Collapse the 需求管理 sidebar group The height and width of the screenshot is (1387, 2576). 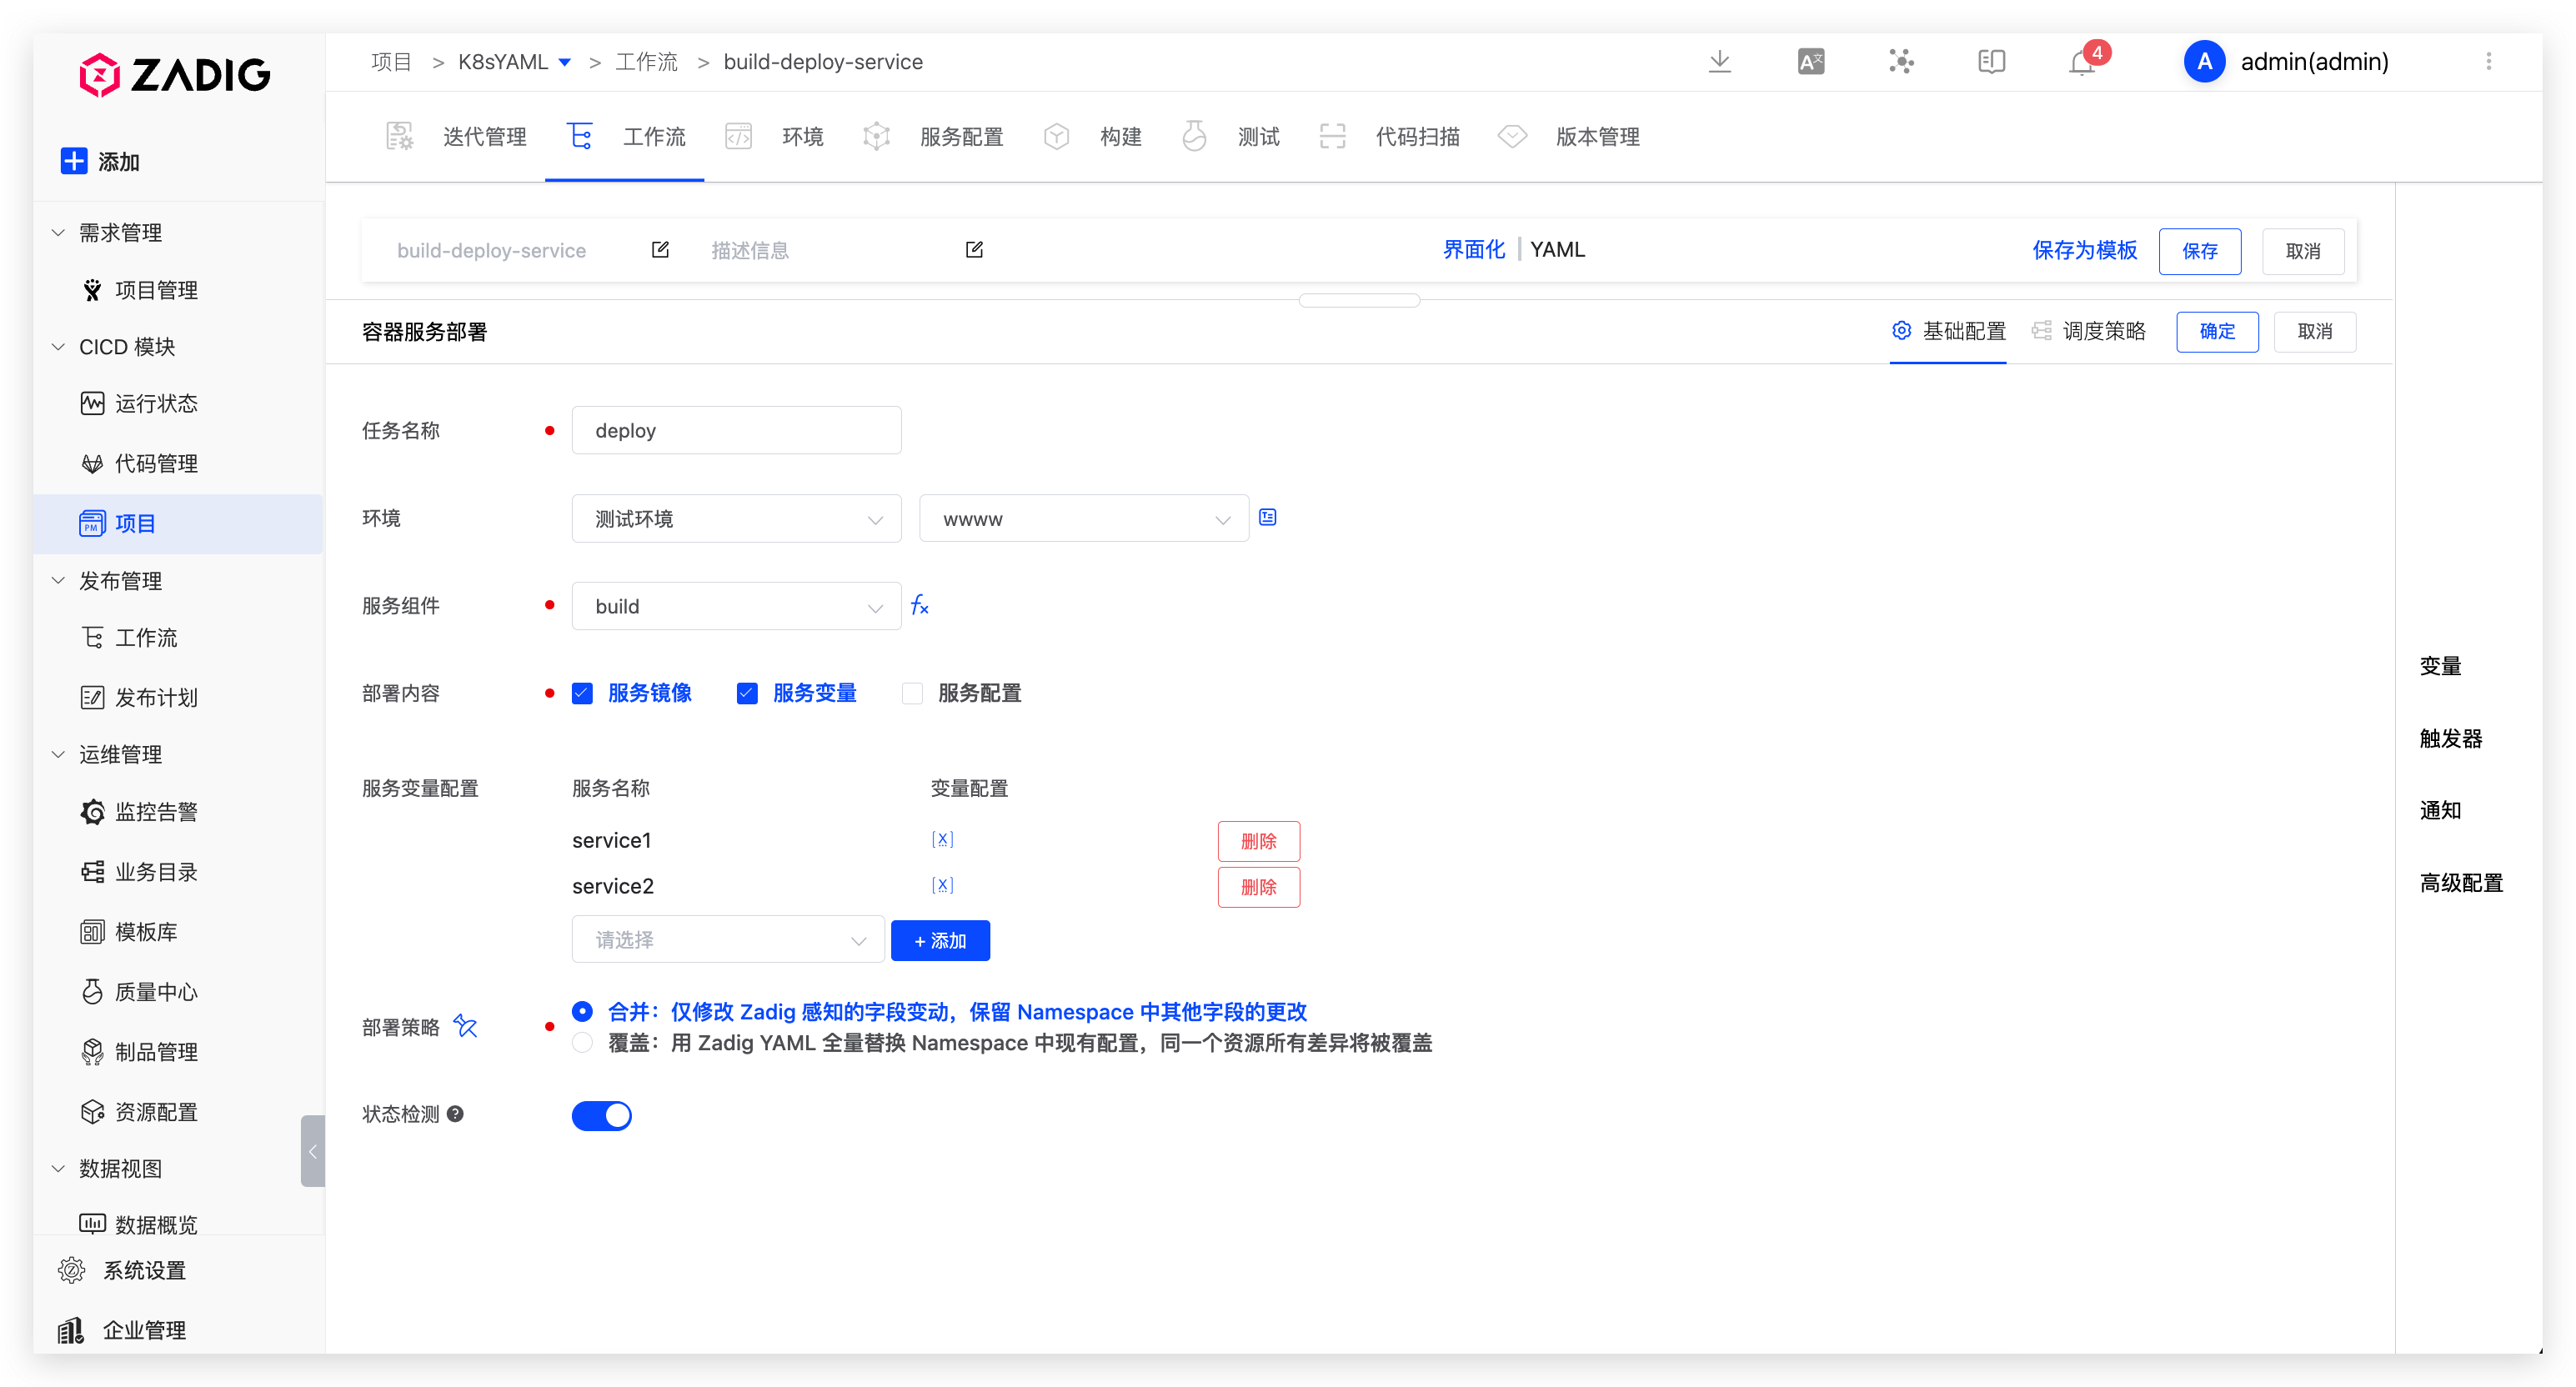pos(58,232)
